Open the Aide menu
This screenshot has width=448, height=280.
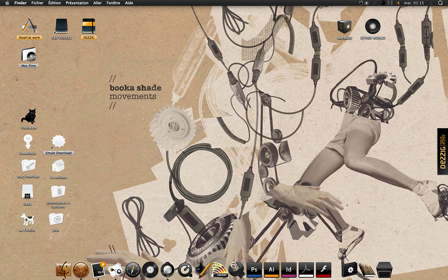tap(129, 3)
